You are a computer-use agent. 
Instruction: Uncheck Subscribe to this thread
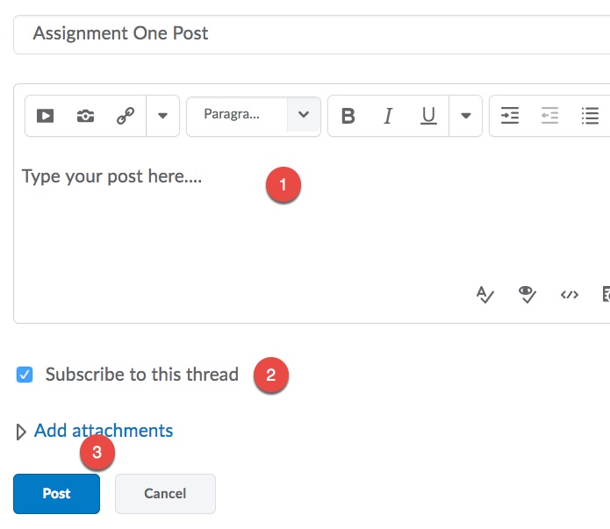pos(25,375)
